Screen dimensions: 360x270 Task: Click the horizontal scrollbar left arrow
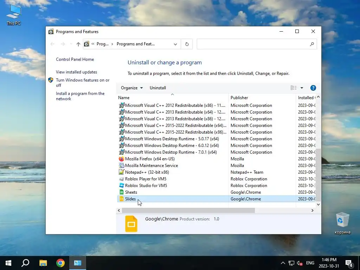coord(119,211)
